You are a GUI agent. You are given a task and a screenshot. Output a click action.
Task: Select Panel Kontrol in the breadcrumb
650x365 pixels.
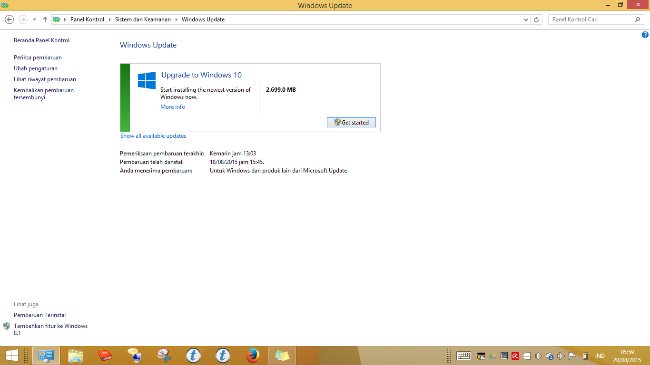pyautogui.click(x=87, y=19)
